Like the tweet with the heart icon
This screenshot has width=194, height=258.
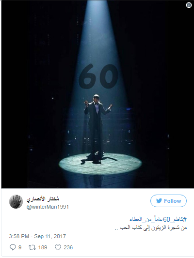(58, 247)
